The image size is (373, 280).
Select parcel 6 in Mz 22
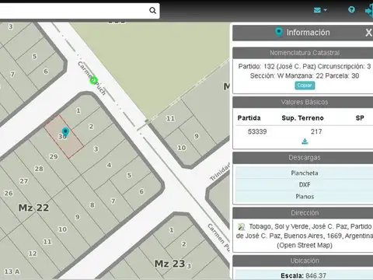click(x=141, y=191)
